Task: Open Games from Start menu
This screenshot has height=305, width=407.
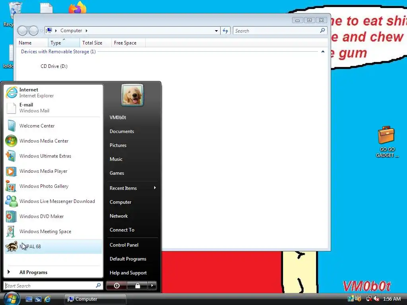Action: (x=132, y=173)
